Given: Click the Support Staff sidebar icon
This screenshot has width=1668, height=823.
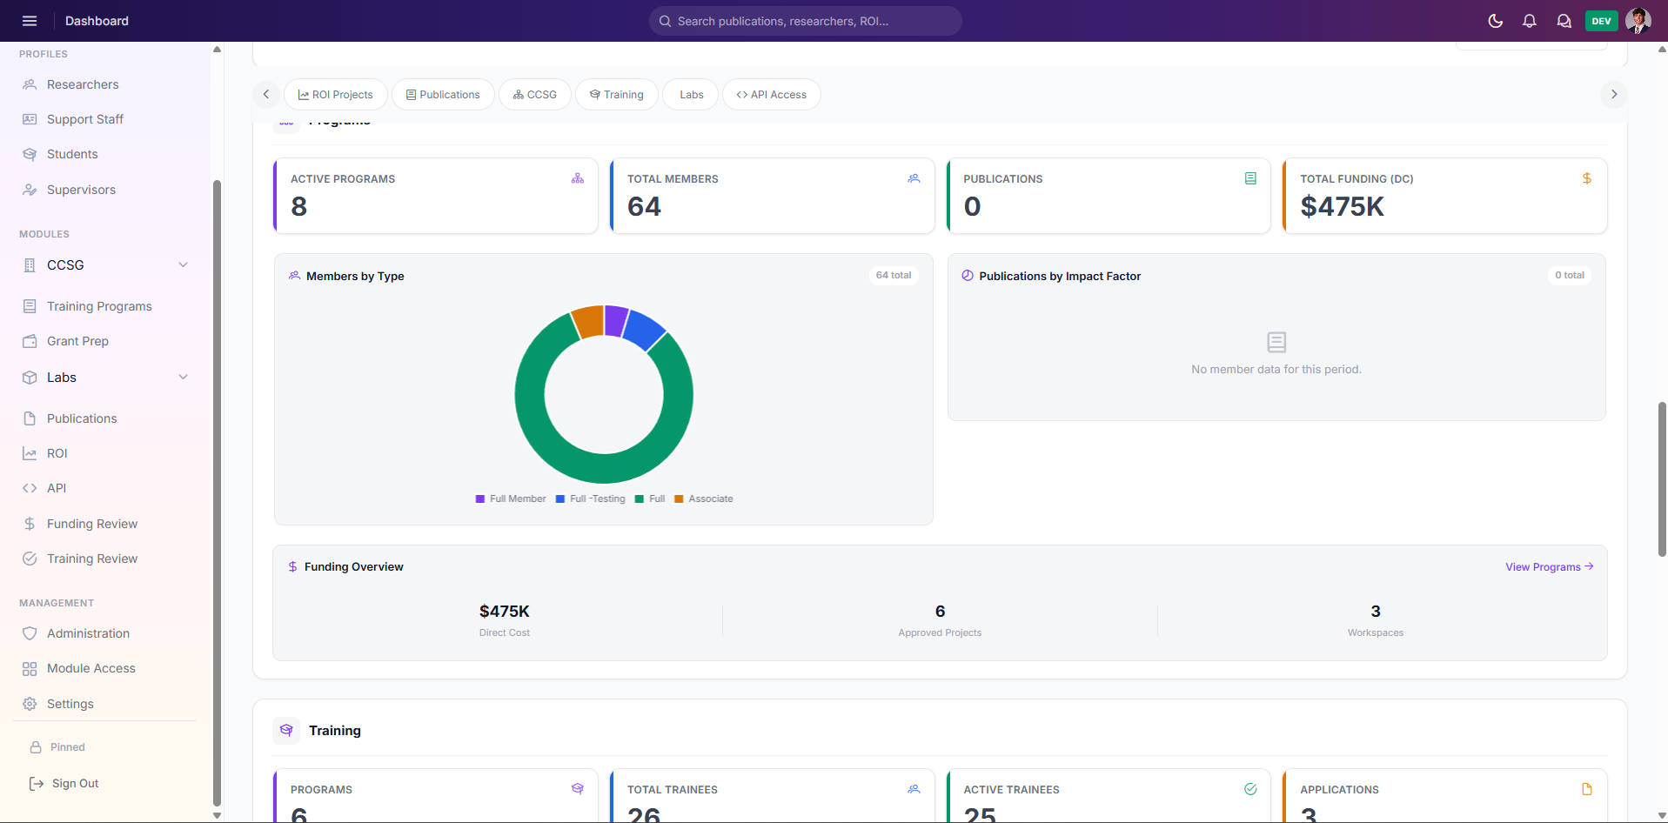Looking at the screenshot, I should [30, 119].
